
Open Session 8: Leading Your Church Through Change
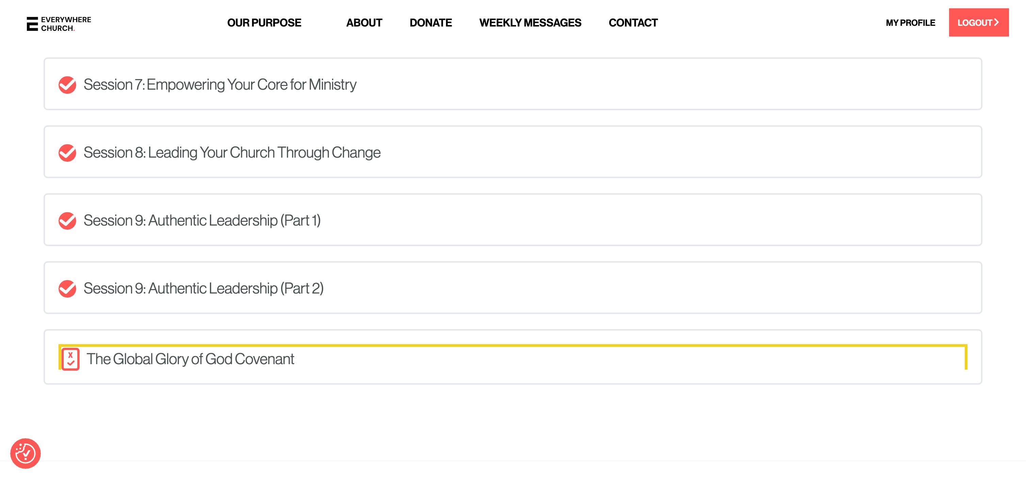pos(232,153)
